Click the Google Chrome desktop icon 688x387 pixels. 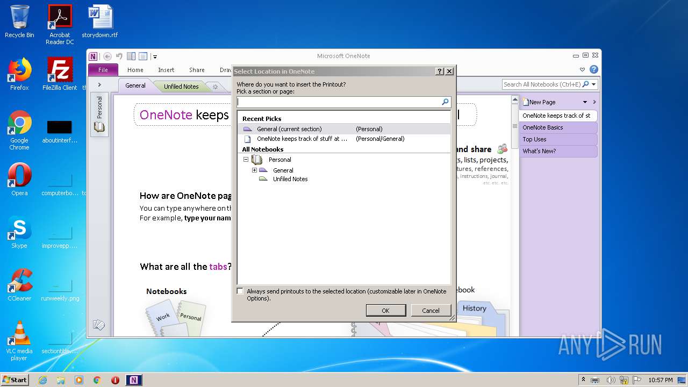tap(19, 130)
